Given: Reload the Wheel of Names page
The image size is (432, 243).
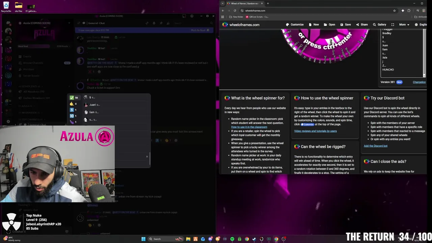Looking at the screenshot, I should pyautogui.click(x=235, y=10).
